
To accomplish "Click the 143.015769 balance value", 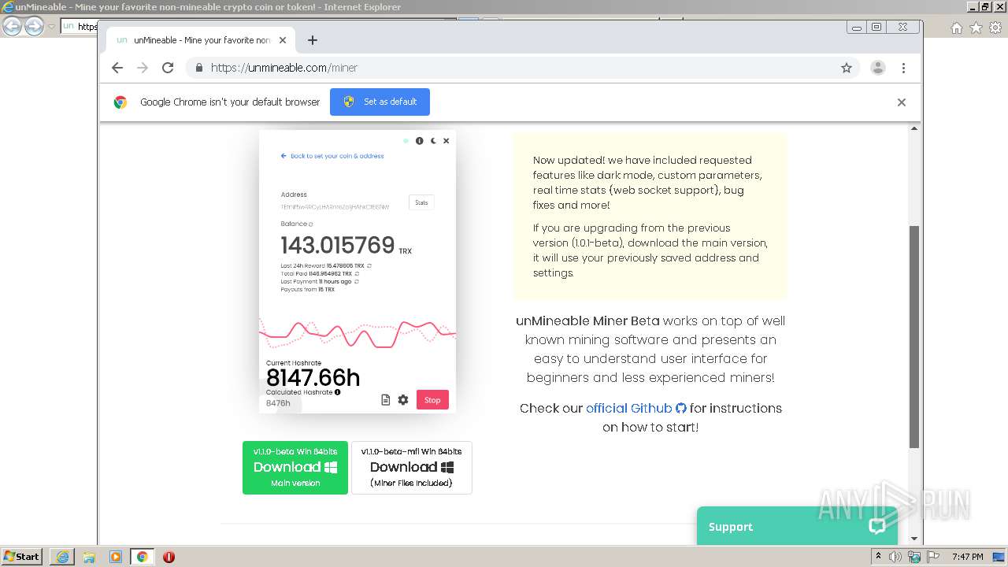I will 338,245.
